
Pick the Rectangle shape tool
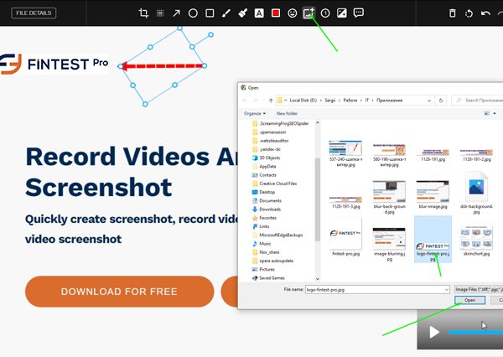pos(210,13)
